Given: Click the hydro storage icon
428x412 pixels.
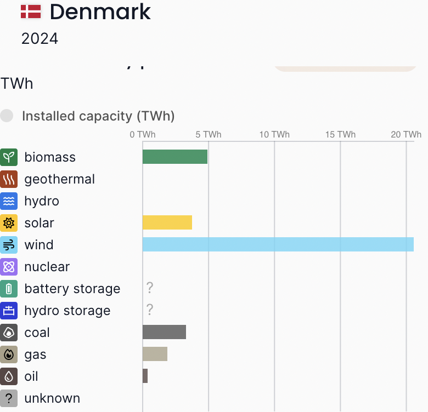Looking at the screenshot, I should tap(9, 311).
